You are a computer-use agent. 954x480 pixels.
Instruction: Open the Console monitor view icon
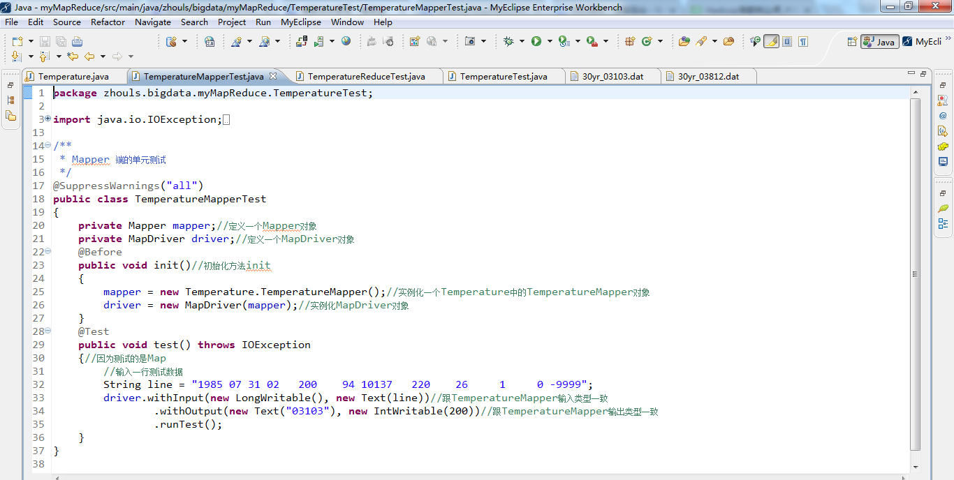point(943,162)
